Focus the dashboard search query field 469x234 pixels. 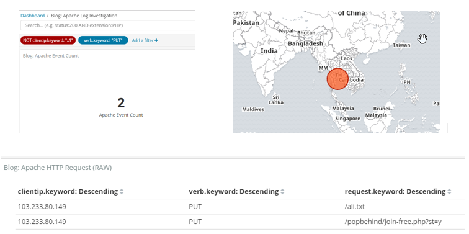click(108, 25)
